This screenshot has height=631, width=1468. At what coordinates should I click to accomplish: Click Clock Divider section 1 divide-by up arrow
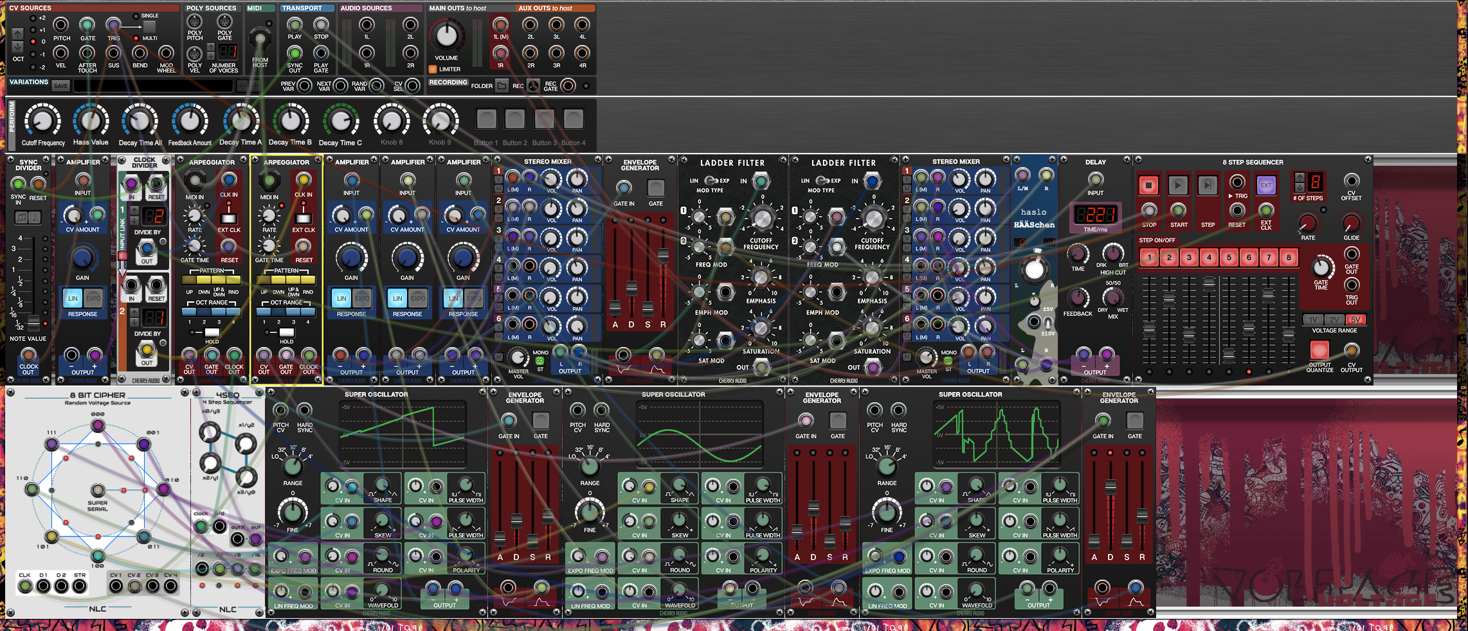click(134, 211)
